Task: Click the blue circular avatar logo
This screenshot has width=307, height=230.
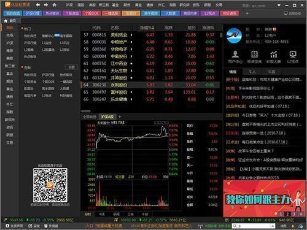Action: pyautogui.click(x=234, y=36)
